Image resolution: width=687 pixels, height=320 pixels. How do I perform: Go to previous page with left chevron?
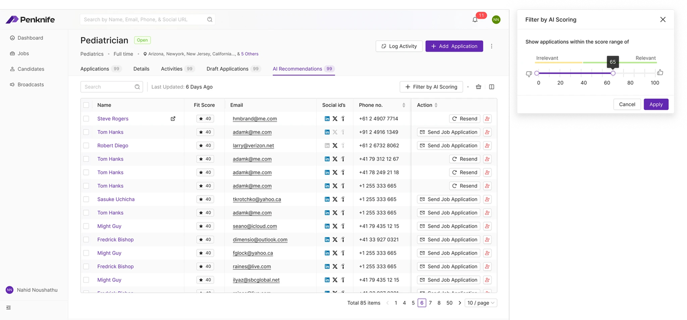[x=387, y=303]
